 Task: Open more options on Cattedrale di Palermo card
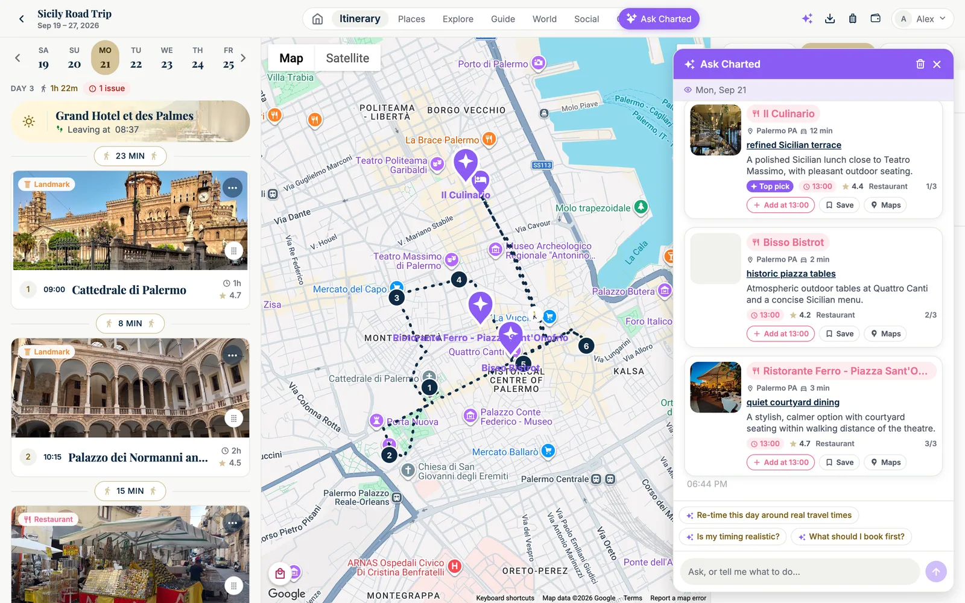233,188
